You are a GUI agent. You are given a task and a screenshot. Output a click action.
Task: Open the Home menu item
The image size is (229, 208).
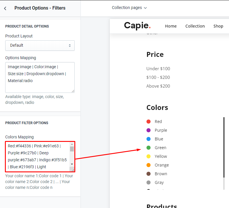point(171,26)
